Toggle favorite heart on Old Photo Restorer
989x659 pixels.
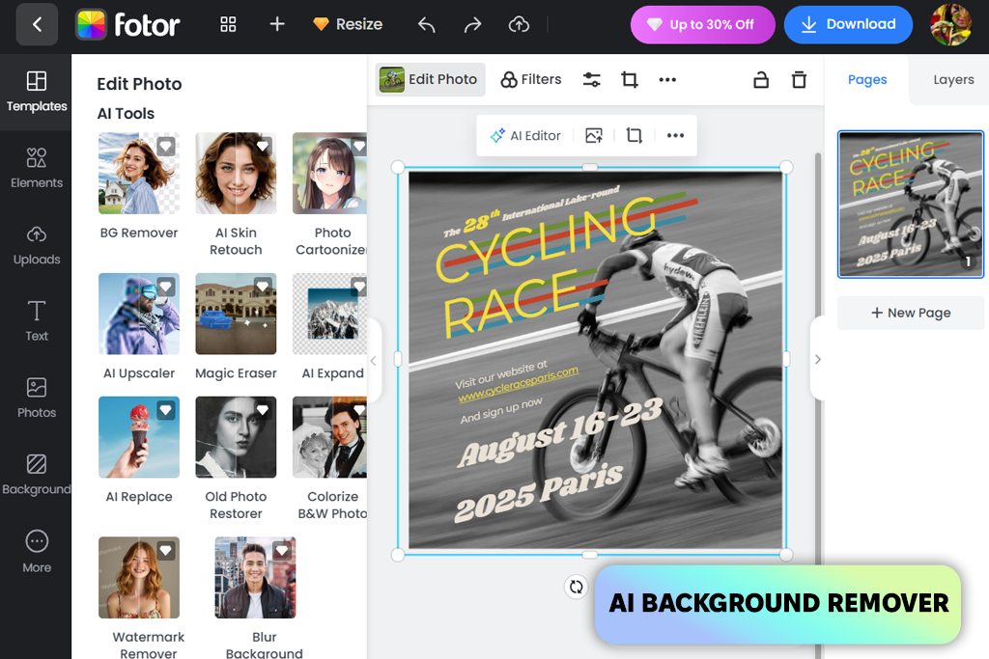(263, 411)
